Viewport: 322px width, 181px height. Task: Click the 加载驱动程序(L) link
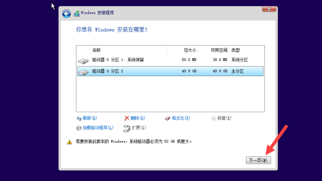coord(98,128)
